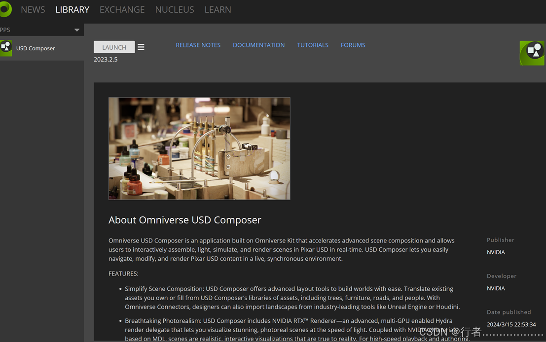Click the green app badge next to APPS list
546x342 pixels.
point(6,48)
